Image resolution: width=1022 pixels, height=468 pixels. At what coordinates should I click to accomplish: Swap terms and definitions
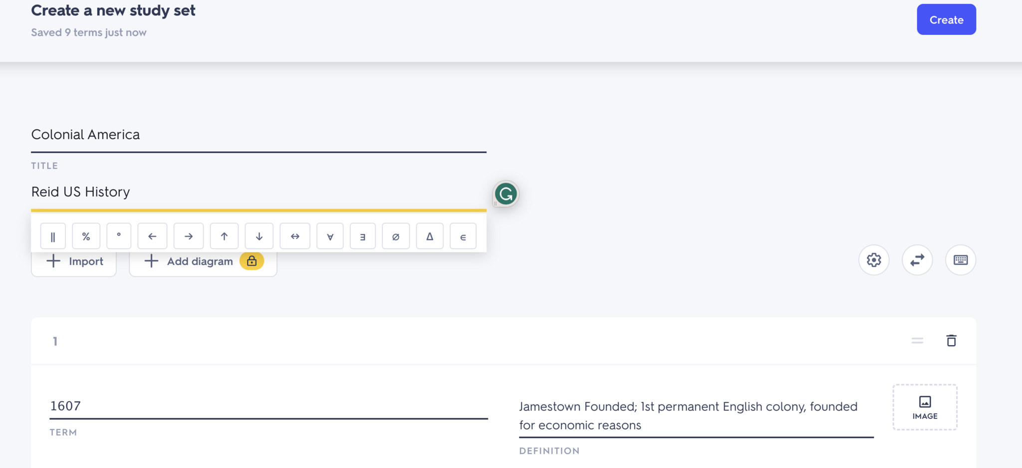(x=917, y=260)
